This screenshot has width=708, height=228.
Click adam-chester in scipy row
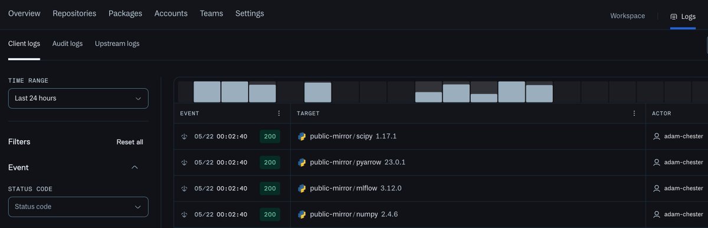coord(684,137)
